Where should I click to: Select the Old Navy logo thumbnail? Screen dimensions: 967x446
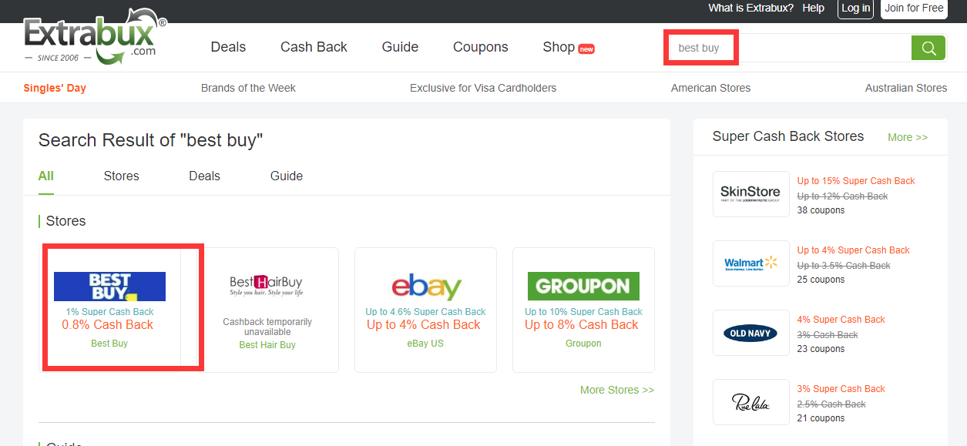pos(750,333)
